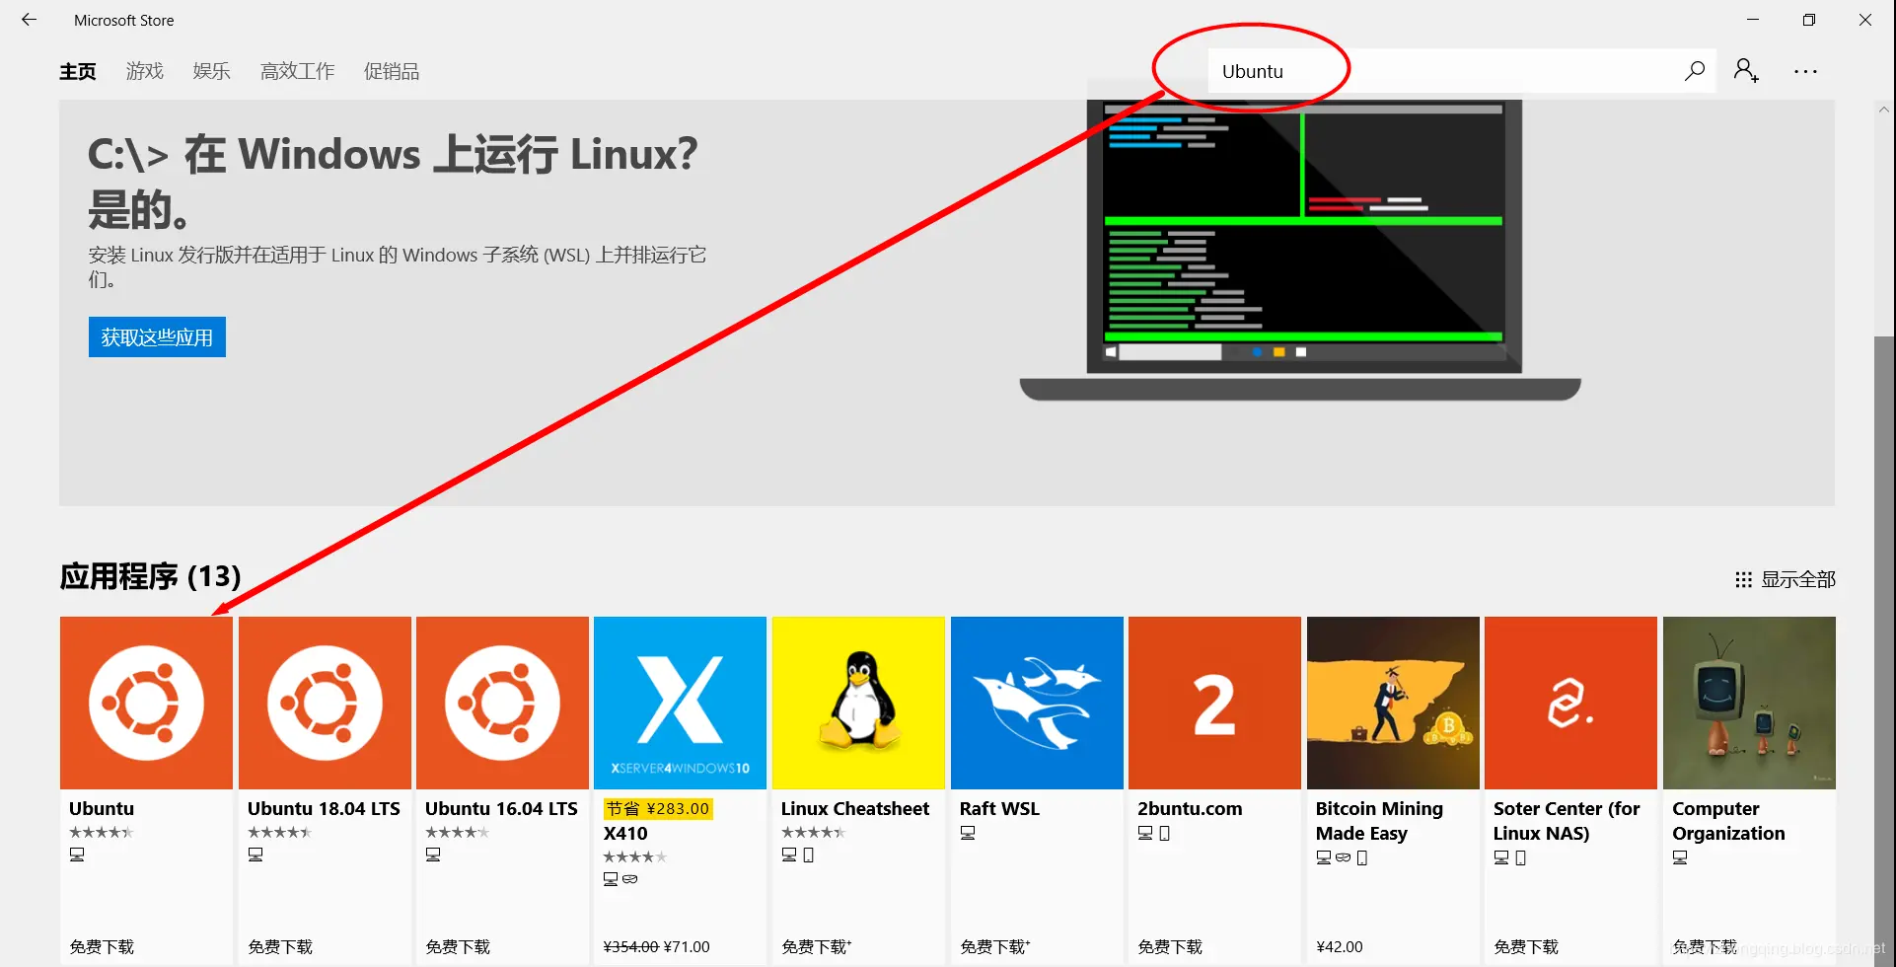This screenshot has width=1896, height=967.
Task: Click the 应用程序 (13) heading
Action: [x=150, y=576]
